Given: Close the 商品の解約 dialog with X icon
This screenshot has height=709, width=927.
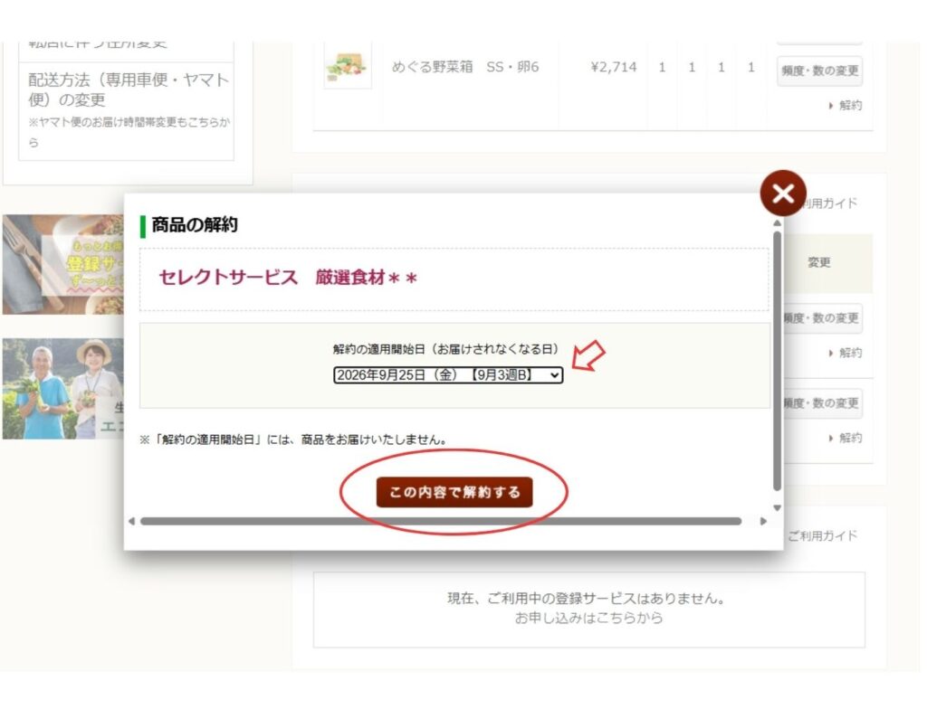Looking at the screenshot, I should click(783, 194).
